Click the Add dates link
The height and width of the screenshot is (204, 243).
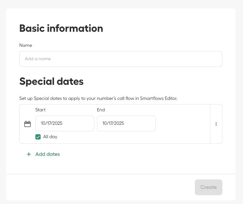(x=47, y=154)
